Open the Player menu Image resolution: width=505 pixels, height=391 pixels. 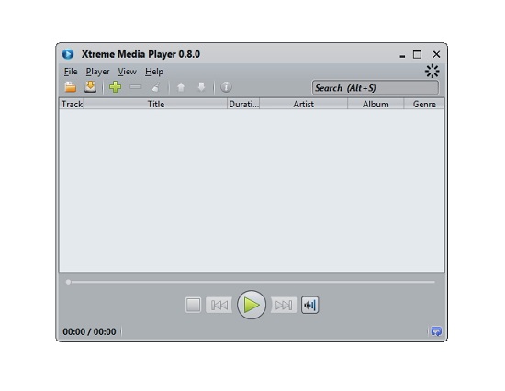click(97, 72)
